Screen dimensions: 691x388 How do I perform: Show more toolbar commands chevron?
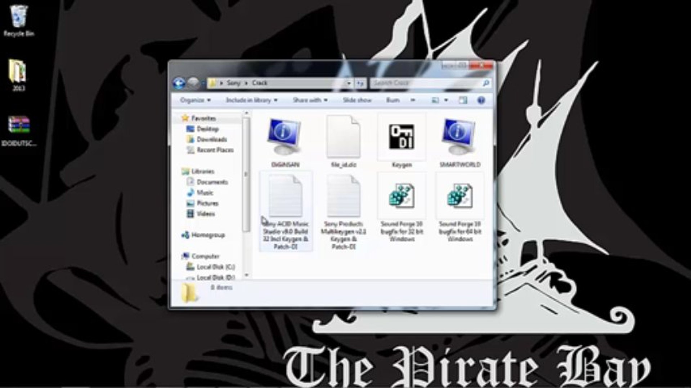(413, 100)
